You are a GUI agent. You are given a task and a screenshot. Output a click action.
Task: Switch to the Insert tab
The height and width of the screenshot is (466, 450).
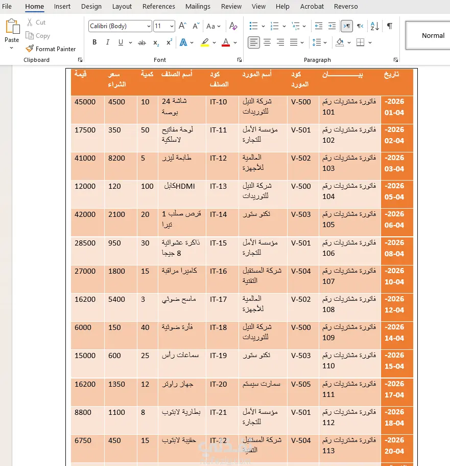coord(62,6)
